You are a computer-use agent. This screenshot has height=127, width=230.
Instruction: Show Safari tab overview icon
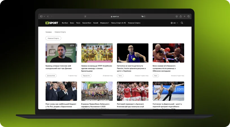(x=189, y=16)
